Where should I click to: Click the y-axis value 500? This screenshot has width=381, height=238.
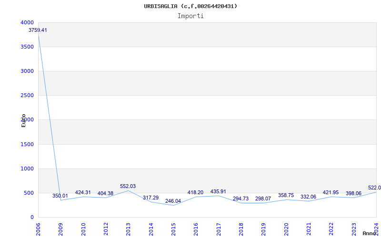29,193
